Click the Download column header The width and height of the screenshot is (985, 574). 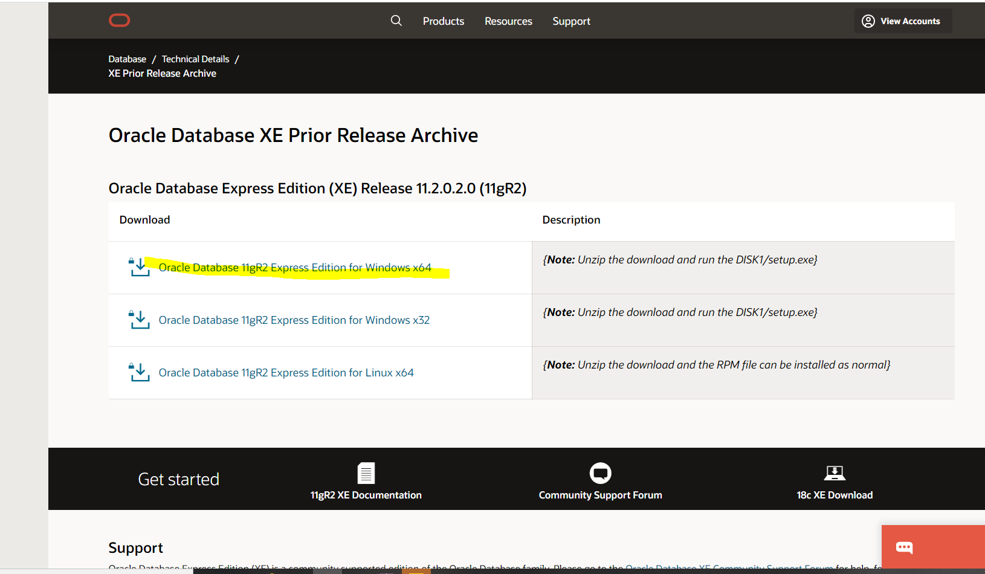(x=144, y=220)
